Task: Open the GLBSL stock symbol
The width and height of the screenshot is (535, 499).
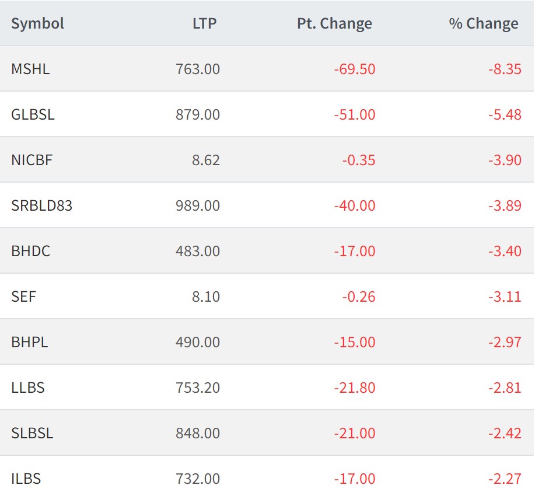Action: [33, 114]
